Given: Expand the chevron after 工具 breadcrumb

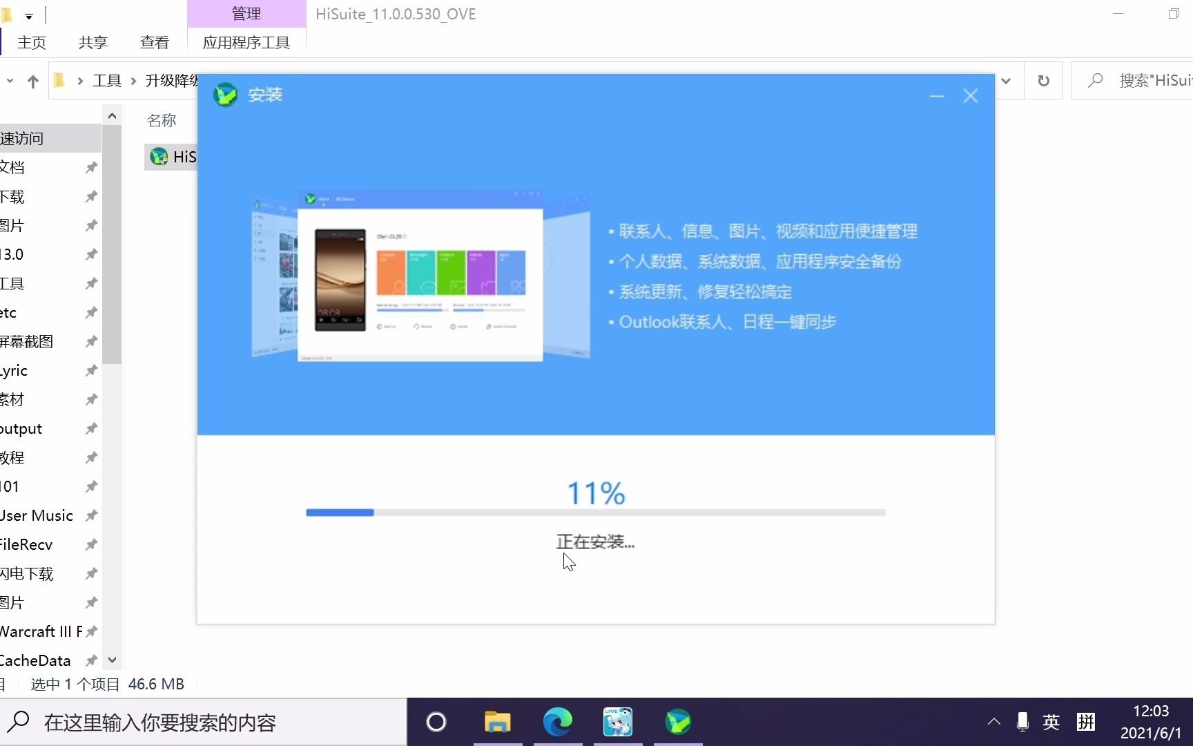Looking at the screenshot, I should tap(134, 81).
